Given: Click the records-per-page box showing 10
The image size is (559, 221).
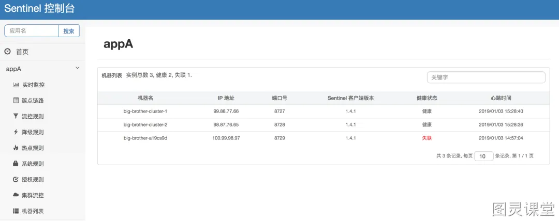Looking at the screenshot, I should pos(484,156).
